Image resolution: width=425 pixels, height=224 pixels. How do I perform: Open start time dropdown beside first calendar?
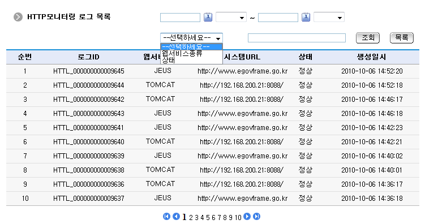[231, 17]
